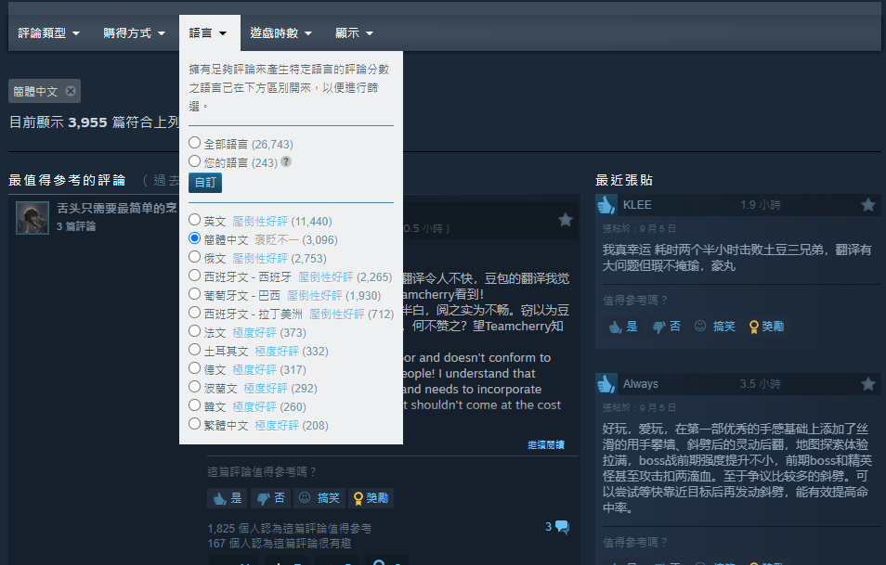This screenshot has width=886, height=565.
Task: Choose the 繁體中文 radio option
Action: coord(195,425)
